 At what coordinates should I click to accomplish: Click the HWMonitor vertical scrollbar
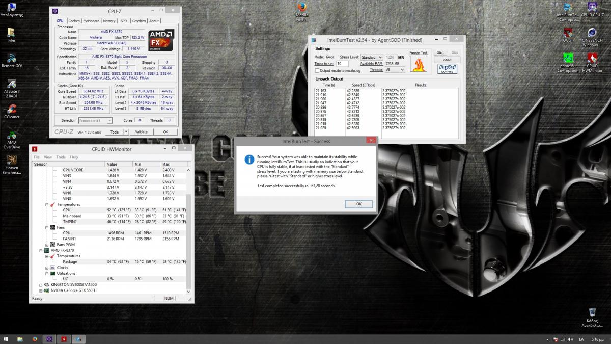pos(189,230)
